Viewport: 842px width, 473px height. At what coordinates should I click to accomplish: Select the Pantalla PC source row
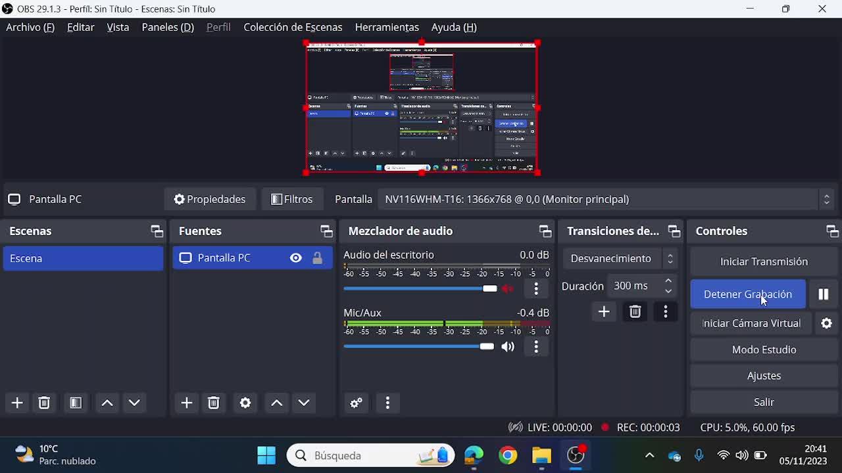(253, 258)
